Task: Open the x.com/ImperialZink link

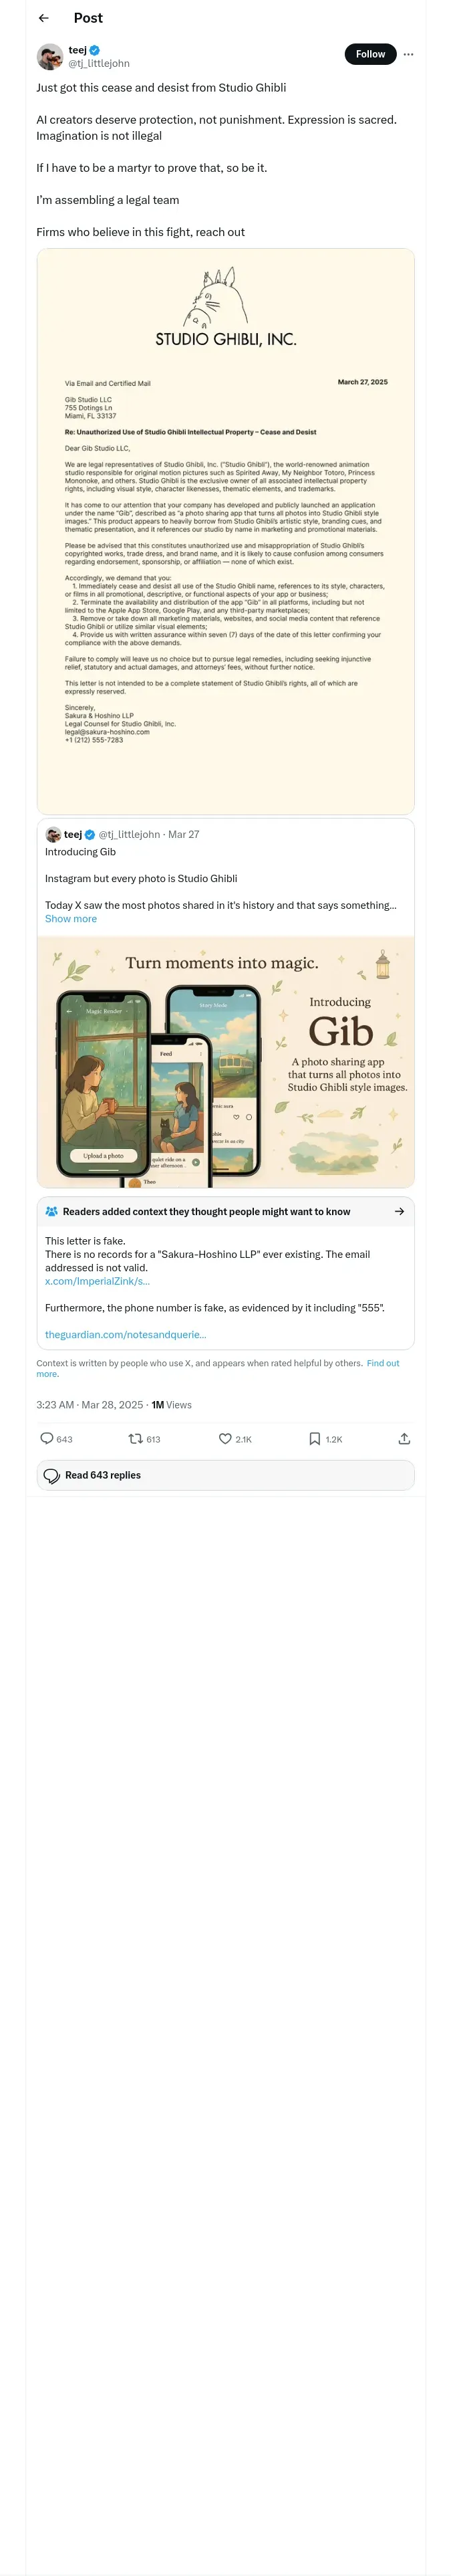Action: click(x=97, y=1281)
